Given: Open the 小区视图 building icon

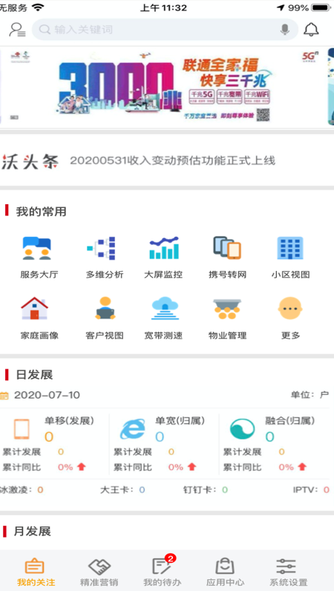Looking at the screenshot, I should coord(290,249).
